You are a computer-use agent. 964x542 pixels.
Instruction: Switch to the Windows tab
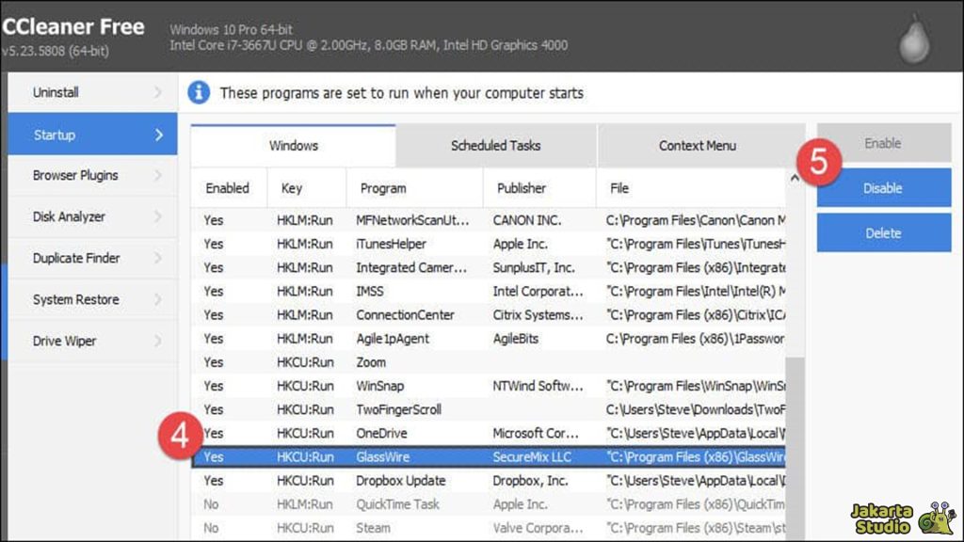coord(294,146)
